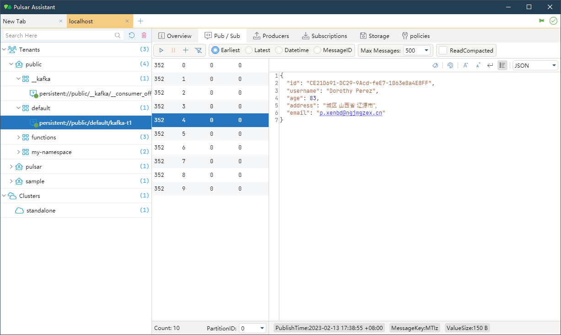The image size is (561, 335).
Task: Open a new connection tab with the plus button
Action: (x=140, y=21)
